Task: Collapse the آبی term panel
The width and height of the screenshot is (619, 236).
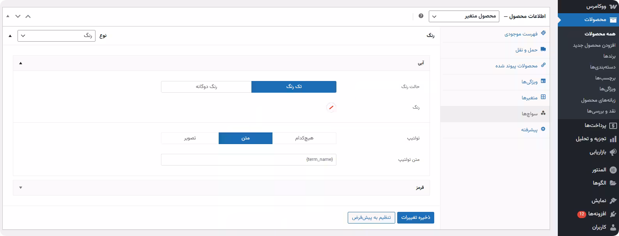Action: pyautogui.click(x=21, y=63)
